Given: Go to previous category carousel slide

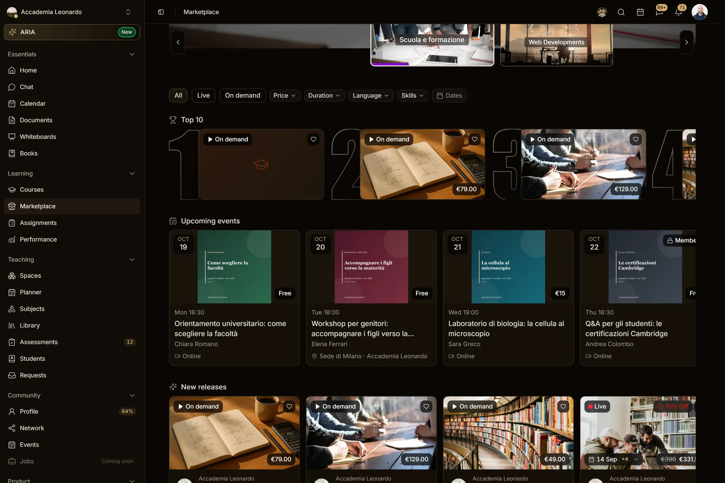Looking at the screenshot, I should [178, 42].
